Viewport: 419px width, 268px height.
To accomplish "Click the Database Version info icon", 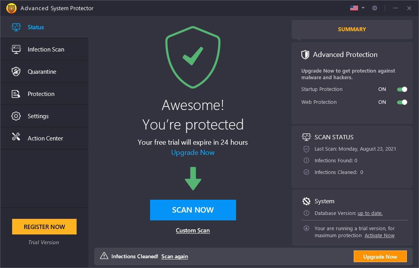I will point(306,213).
